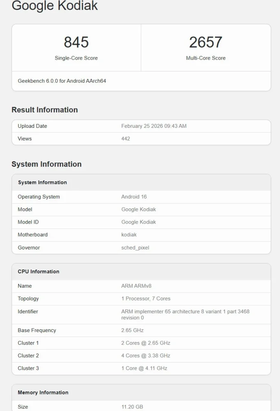Image resolution: width=280 pixels, height=411 pixels.
Task: Click the Google Kodiak page title
Action: (55, 6)
